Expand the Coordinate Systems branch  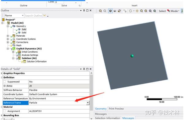[x=8, y=39]
